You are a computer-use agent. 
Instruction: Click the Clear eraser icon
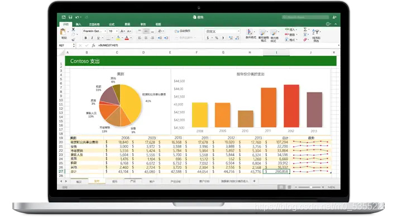click(305, 40)
